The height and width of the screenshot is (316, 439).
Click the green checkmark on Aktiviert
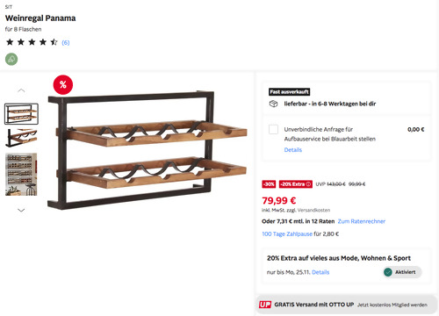coord(388,272)
